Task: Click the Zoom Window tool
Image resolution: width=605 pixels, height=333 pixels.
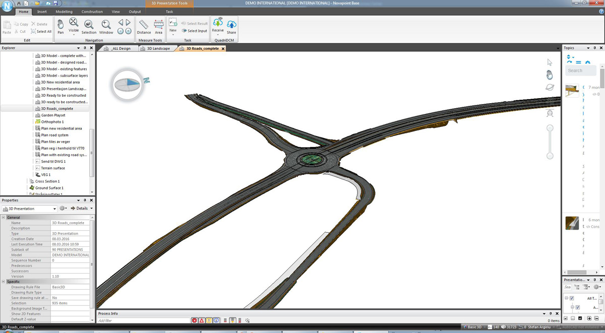Action: pos(106,26)
